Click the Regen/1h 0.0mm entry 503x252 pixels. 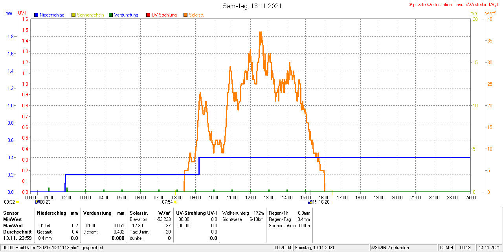tap(289, 213)
